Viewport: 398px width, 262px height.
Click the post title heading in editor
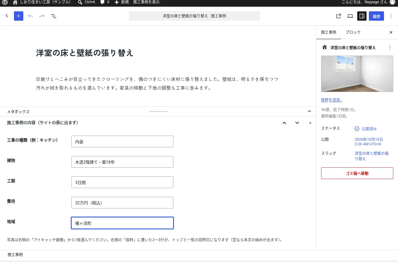pos(85,53)
